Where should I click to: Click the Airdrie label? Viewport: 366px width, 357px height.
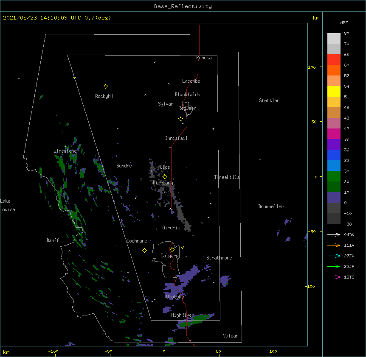(172, 228)
